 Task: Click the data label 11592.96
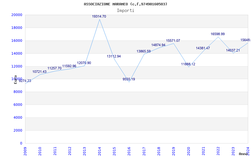69,66
